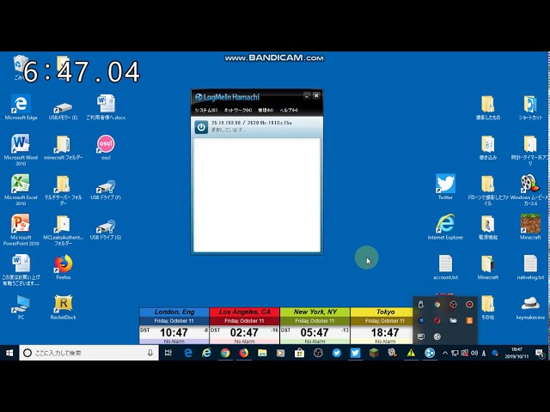Viewport: 550px width, 412px height.
Task: Open the taskbar clock and date
Action: pos(516,353)
